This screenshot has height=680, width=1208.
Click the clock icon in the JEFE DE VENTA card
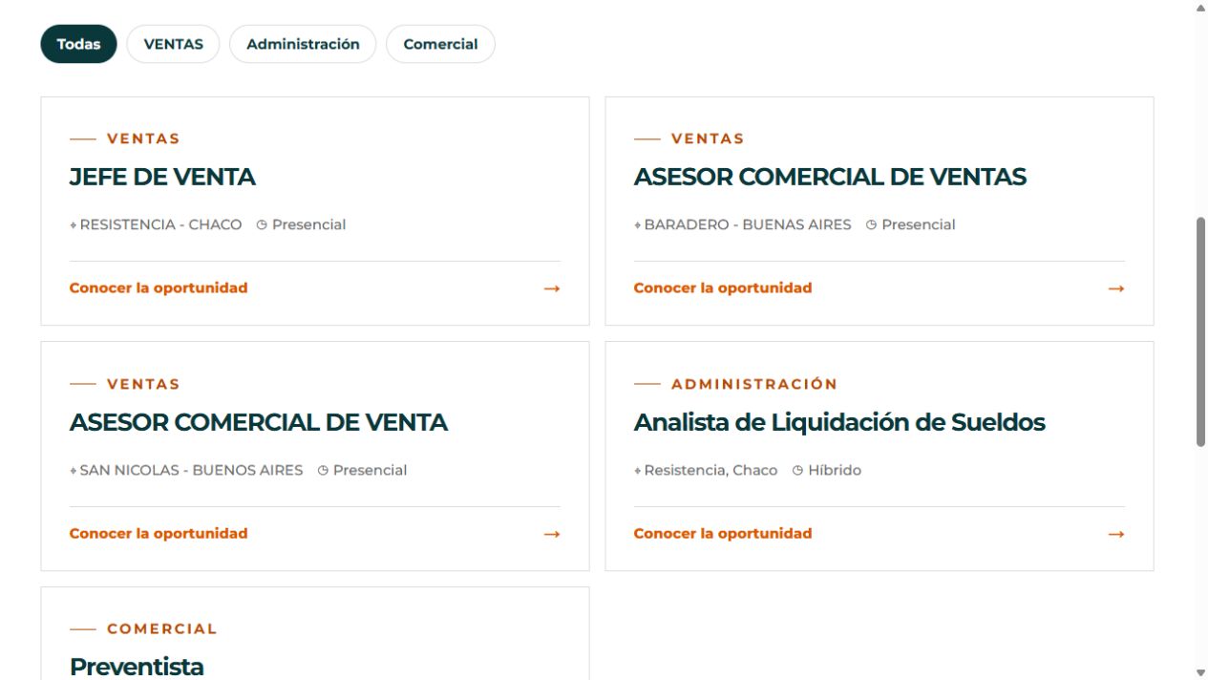point(262,225)
